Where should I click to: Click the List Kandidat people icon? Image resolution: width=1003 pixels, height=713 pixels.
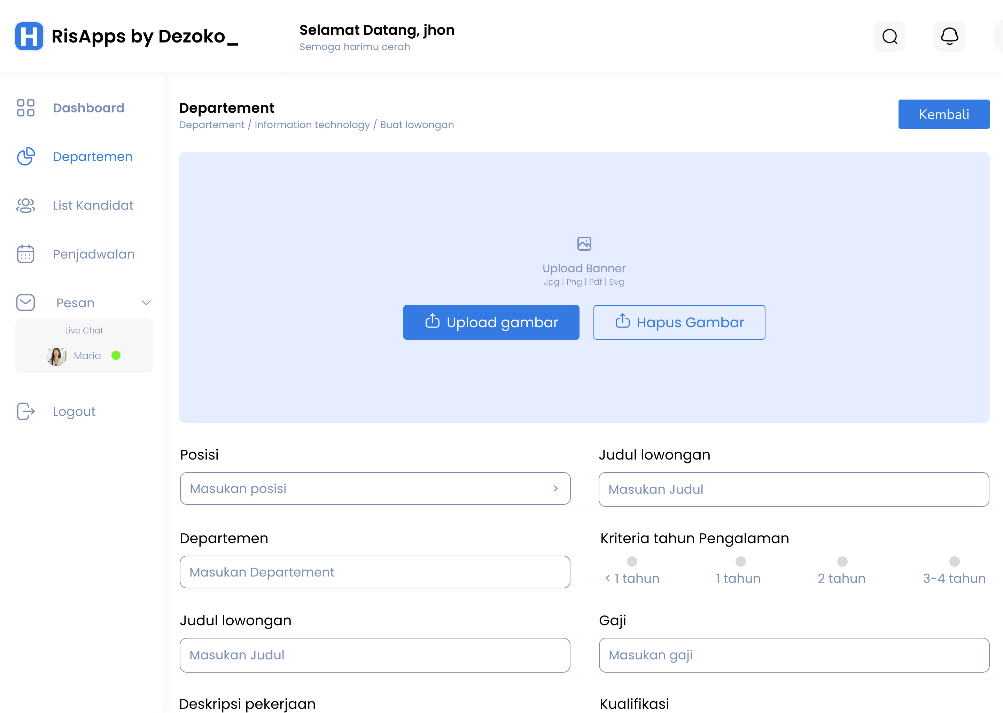pyautogui.click(x=25, y=205)
